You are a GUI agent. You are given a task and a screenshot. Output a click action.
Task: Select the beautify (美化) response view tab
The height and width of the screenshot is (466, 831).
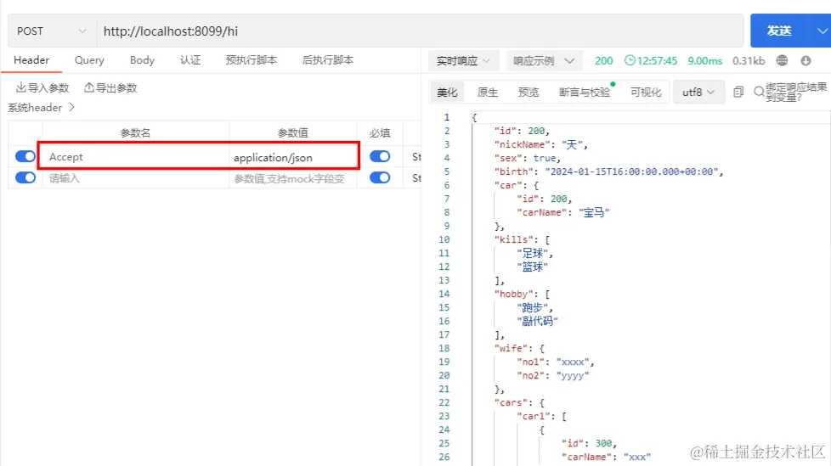tap(447, 93)
